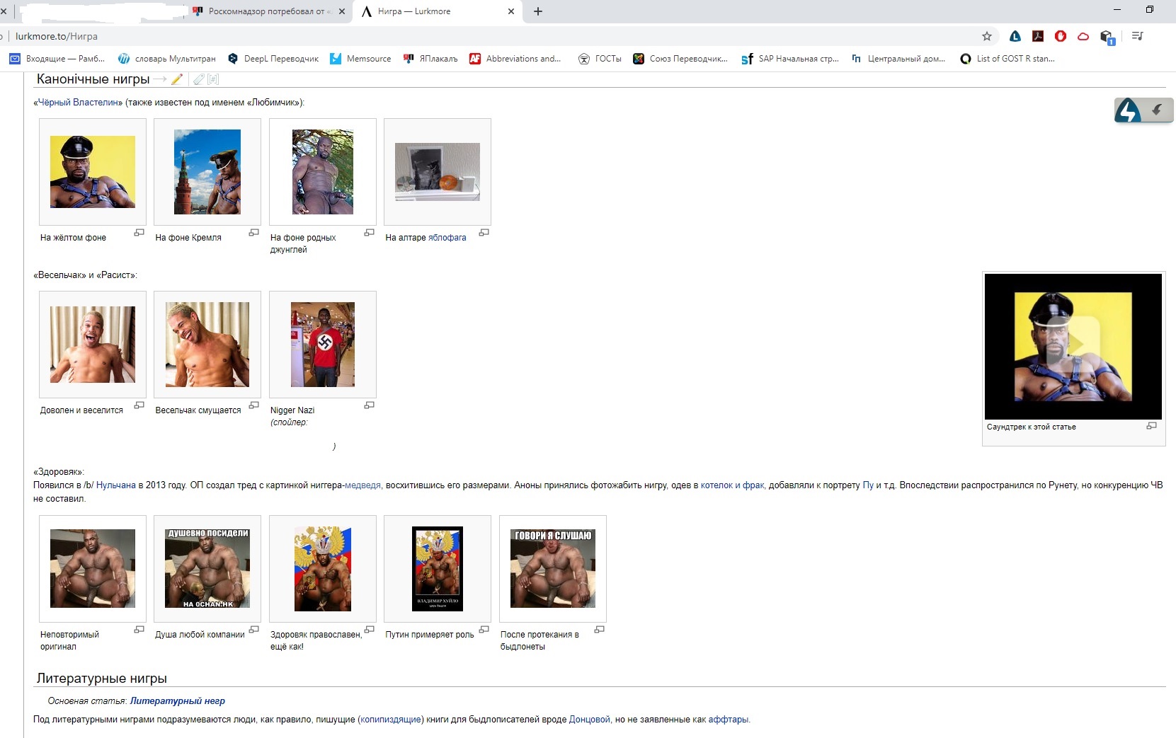Click the «Основная статья:» label

87,701
